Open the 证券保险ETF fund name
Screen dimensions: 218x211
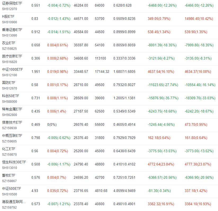point(12,3)
